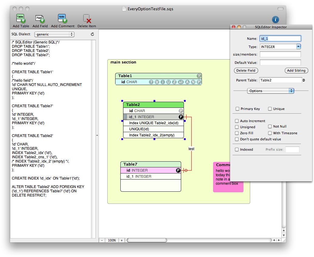Screen dimensions: 314x257
Task: Click inside the Name field showing id_1
Action: pyautogui.click(x=280, y=39)
